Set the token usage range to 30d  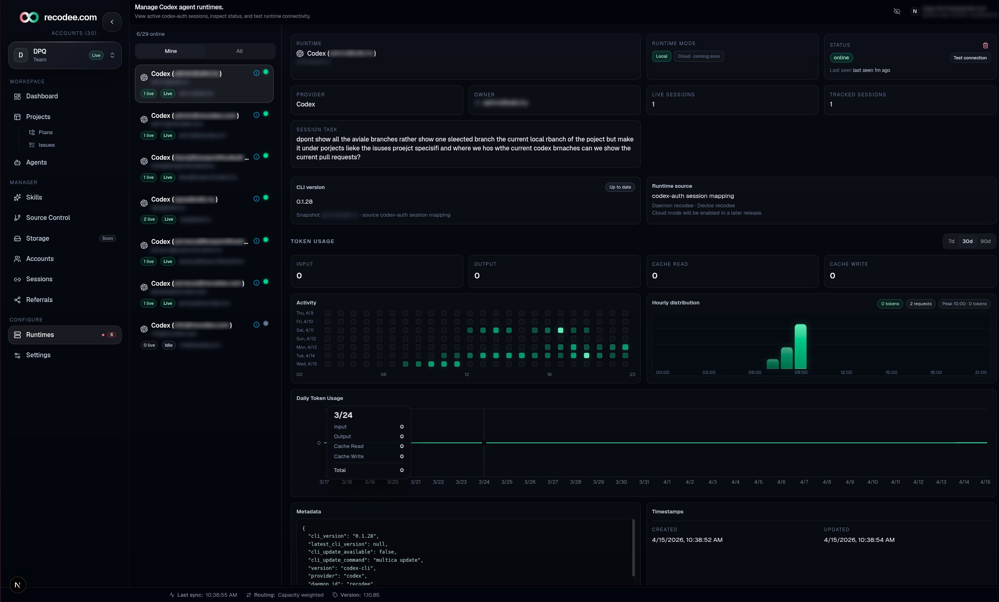(x=967, y=241)
